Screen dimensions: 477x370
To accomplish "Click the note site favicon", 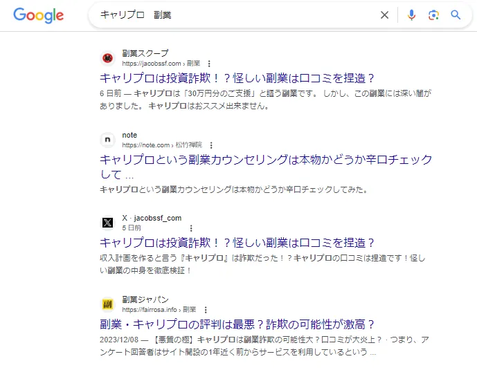I will 107,140.
